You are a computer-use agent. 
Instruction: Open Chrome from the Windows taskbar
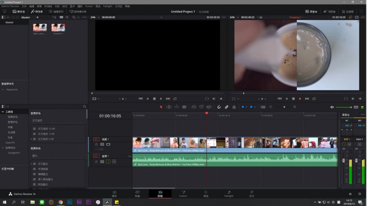pos(60,202)
